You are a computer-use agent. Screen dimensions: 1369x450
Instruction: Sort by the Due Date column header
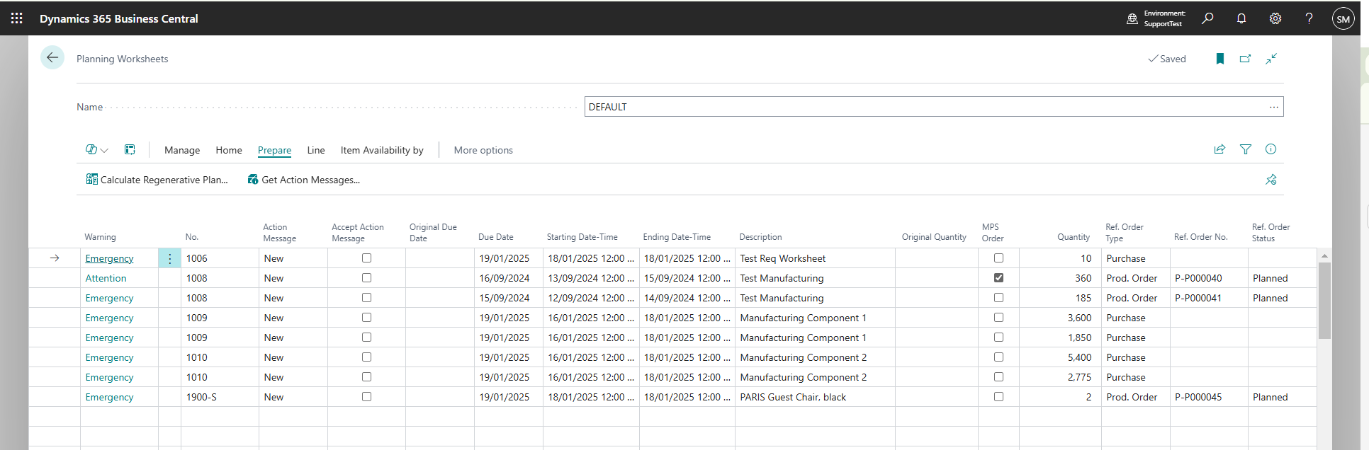coord(496,237)
